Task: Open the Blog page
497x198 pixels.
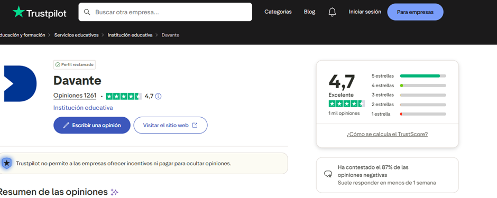Action: tap(309, 12)
